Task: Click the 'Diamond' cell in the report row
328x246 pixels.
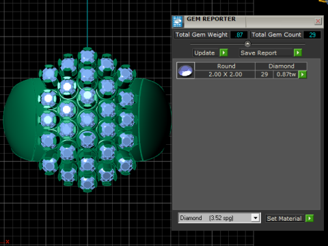Action: coord(281,66)
